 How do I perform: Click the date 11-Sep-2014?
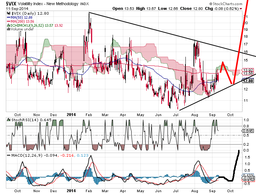[x=17, y=8]
